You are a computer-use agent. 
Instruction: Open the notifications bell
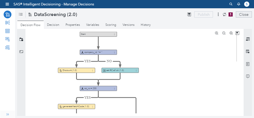[x=239, y=4]
